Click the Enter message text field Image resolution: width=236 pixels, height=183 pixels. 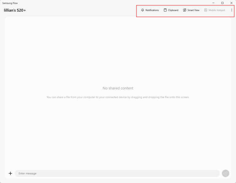tap(117, 173)
